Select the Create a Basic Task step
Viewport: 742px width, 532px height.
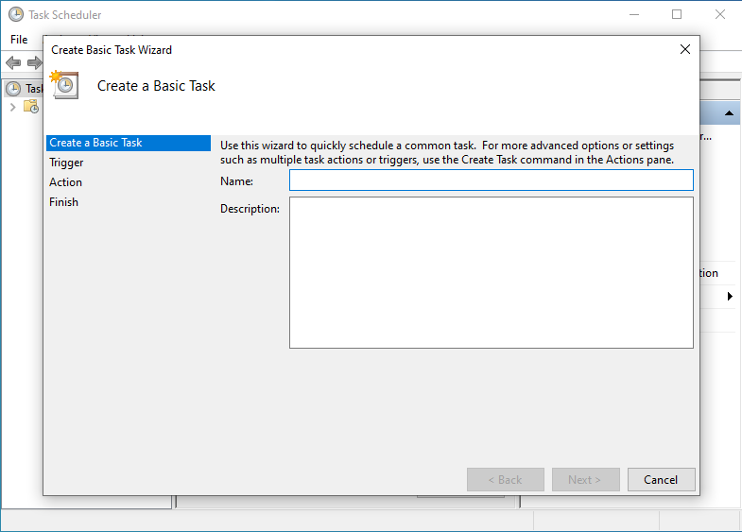pyautogui.click(x=129, y=143)
